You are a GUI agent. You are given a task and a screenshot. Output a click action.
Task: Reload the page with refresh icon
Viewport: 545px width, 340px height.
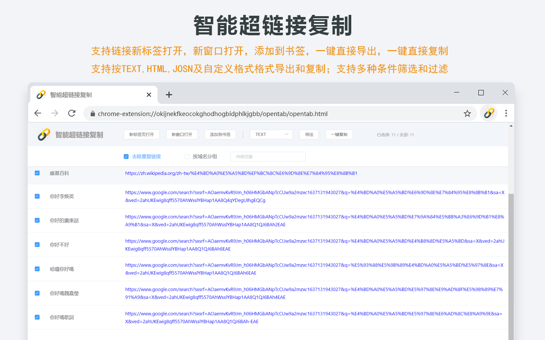pos(72,113)
